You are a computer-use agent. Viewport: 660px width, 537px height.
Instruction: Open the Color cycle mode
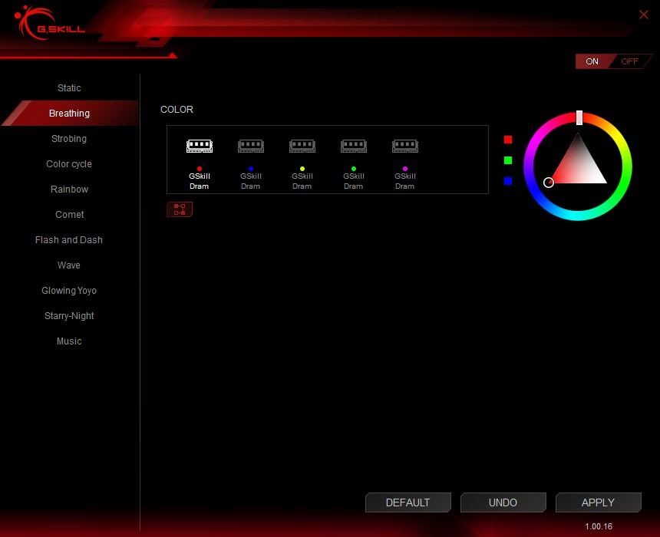pos(69,163)
